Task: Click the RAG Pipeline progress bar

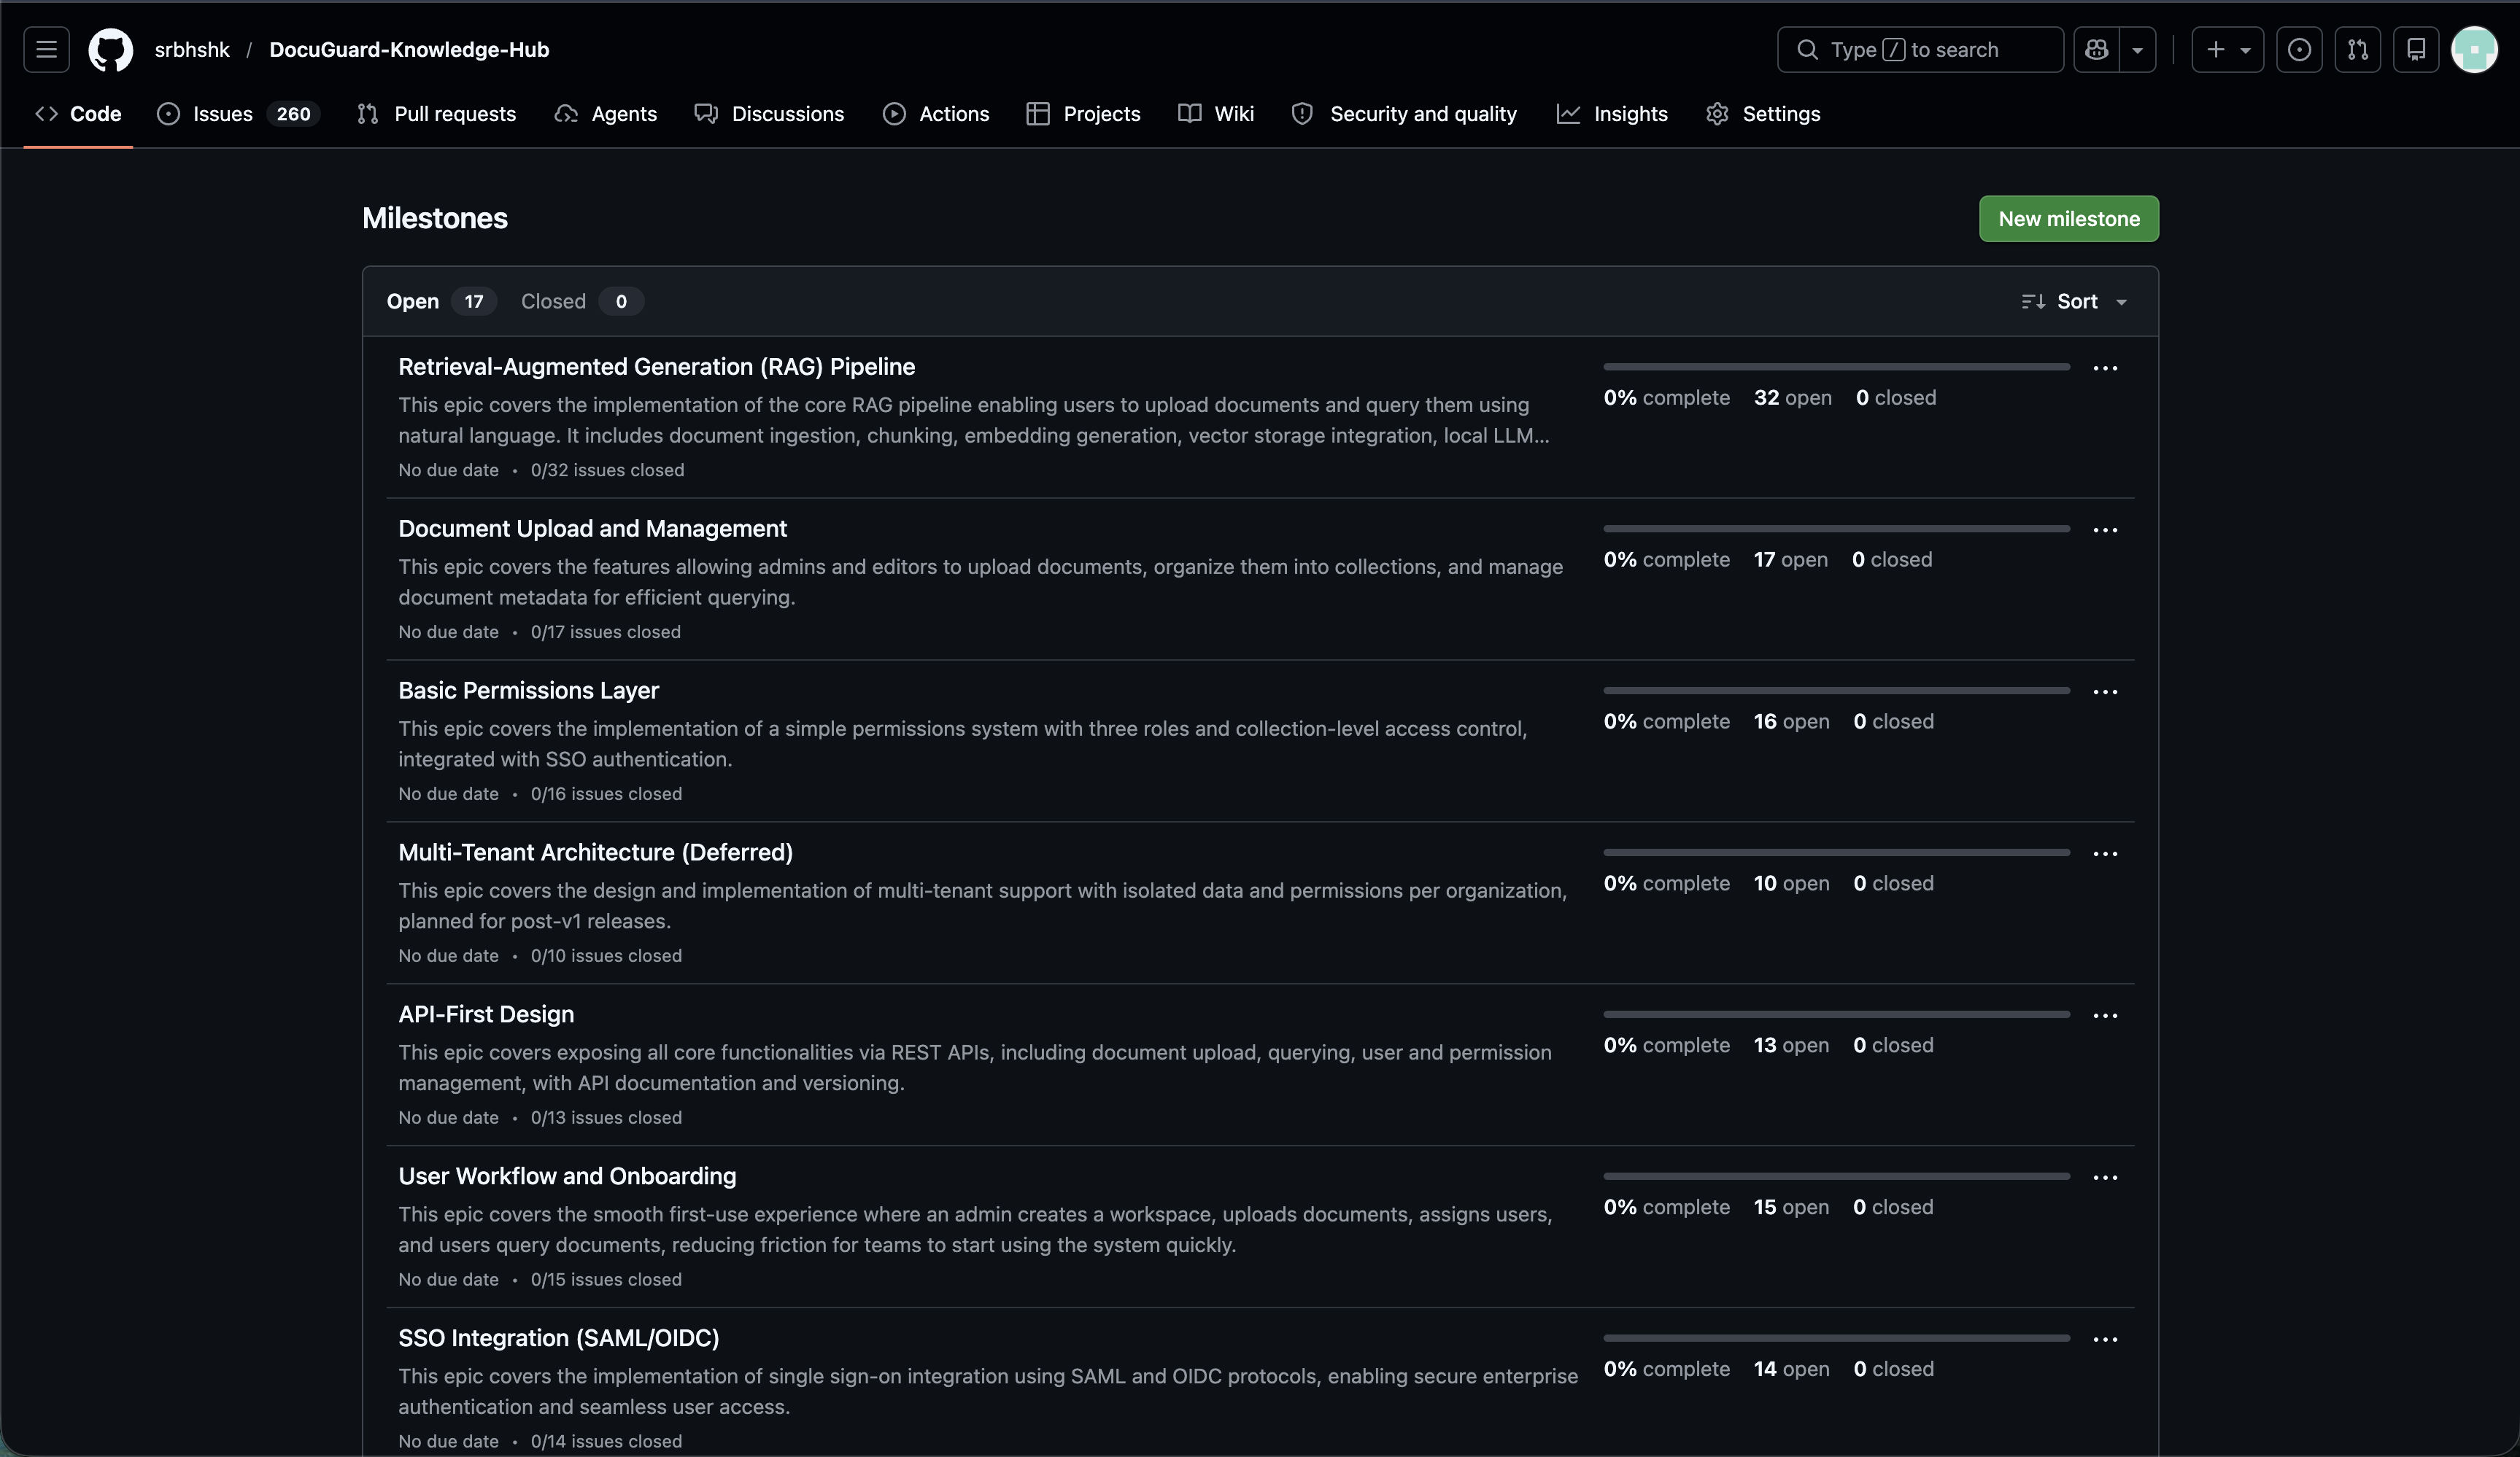Action: 1836,367
